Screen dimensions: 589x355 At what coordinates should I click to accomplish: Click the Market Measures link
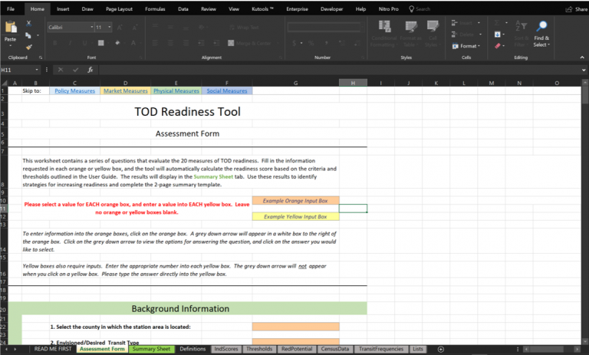(125, 90)
